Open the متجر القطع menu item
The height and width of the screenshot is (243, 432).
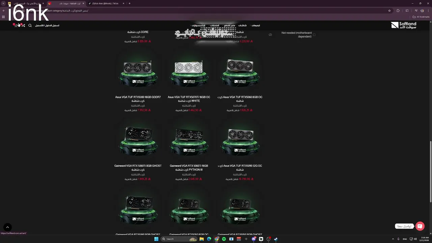pyautogui.click(x=230, y=25)
